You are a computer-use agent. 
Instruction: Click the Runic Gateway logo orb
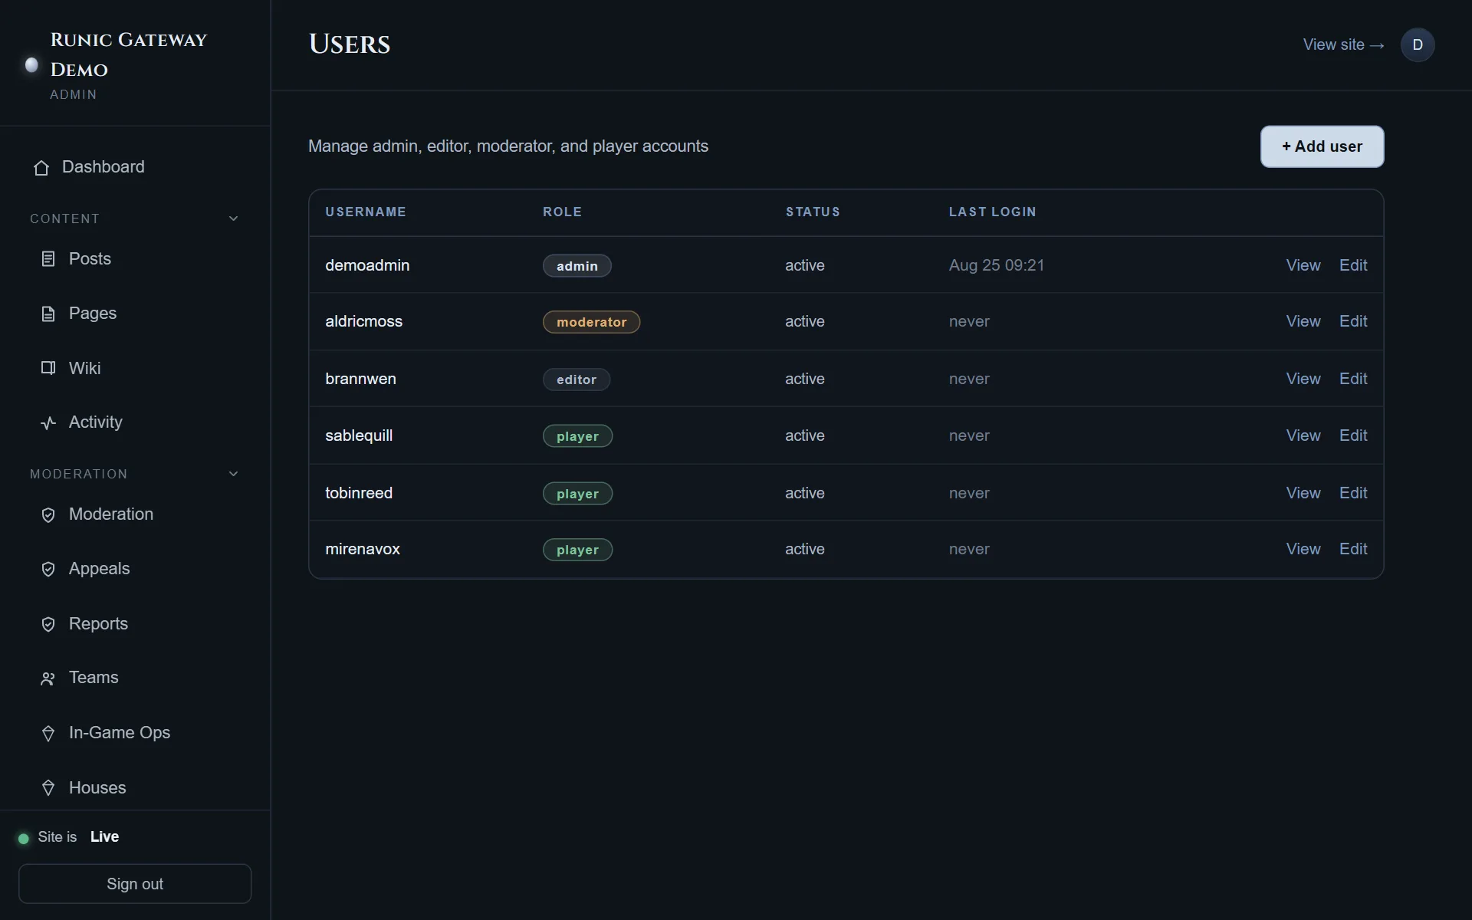[31, 65]
